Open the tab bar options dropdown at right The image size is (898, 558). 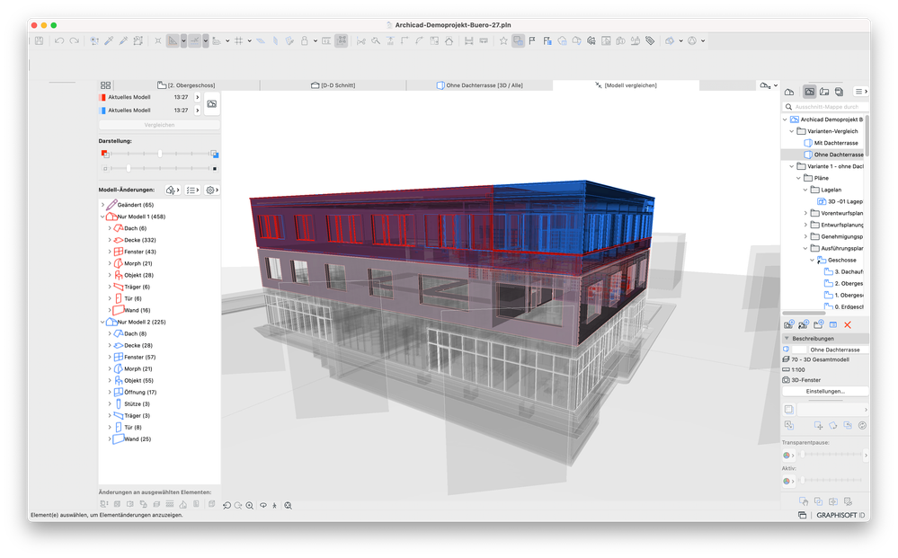click(769, 85)
